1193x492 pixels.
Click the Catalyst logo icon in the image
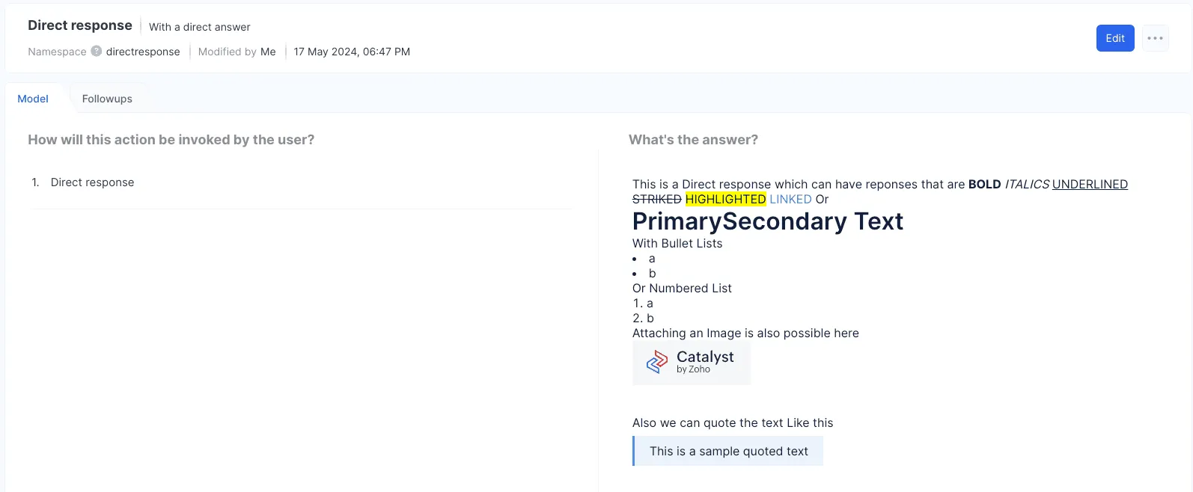coord(657,362)
